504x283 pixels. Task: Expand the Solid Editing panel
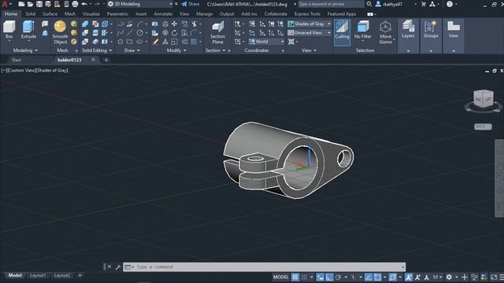point(97,50)
